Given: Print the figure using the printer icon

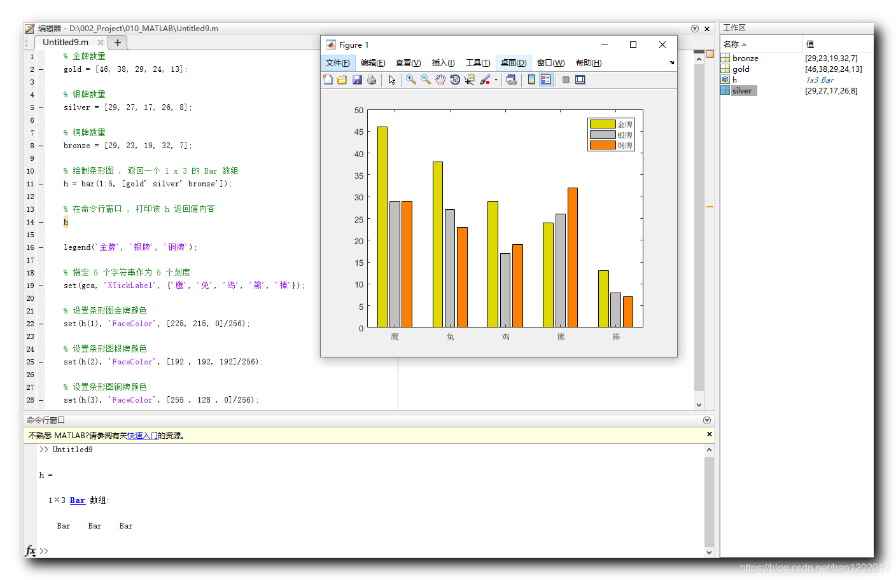Looking at the screenshot, I should (372, 79).
